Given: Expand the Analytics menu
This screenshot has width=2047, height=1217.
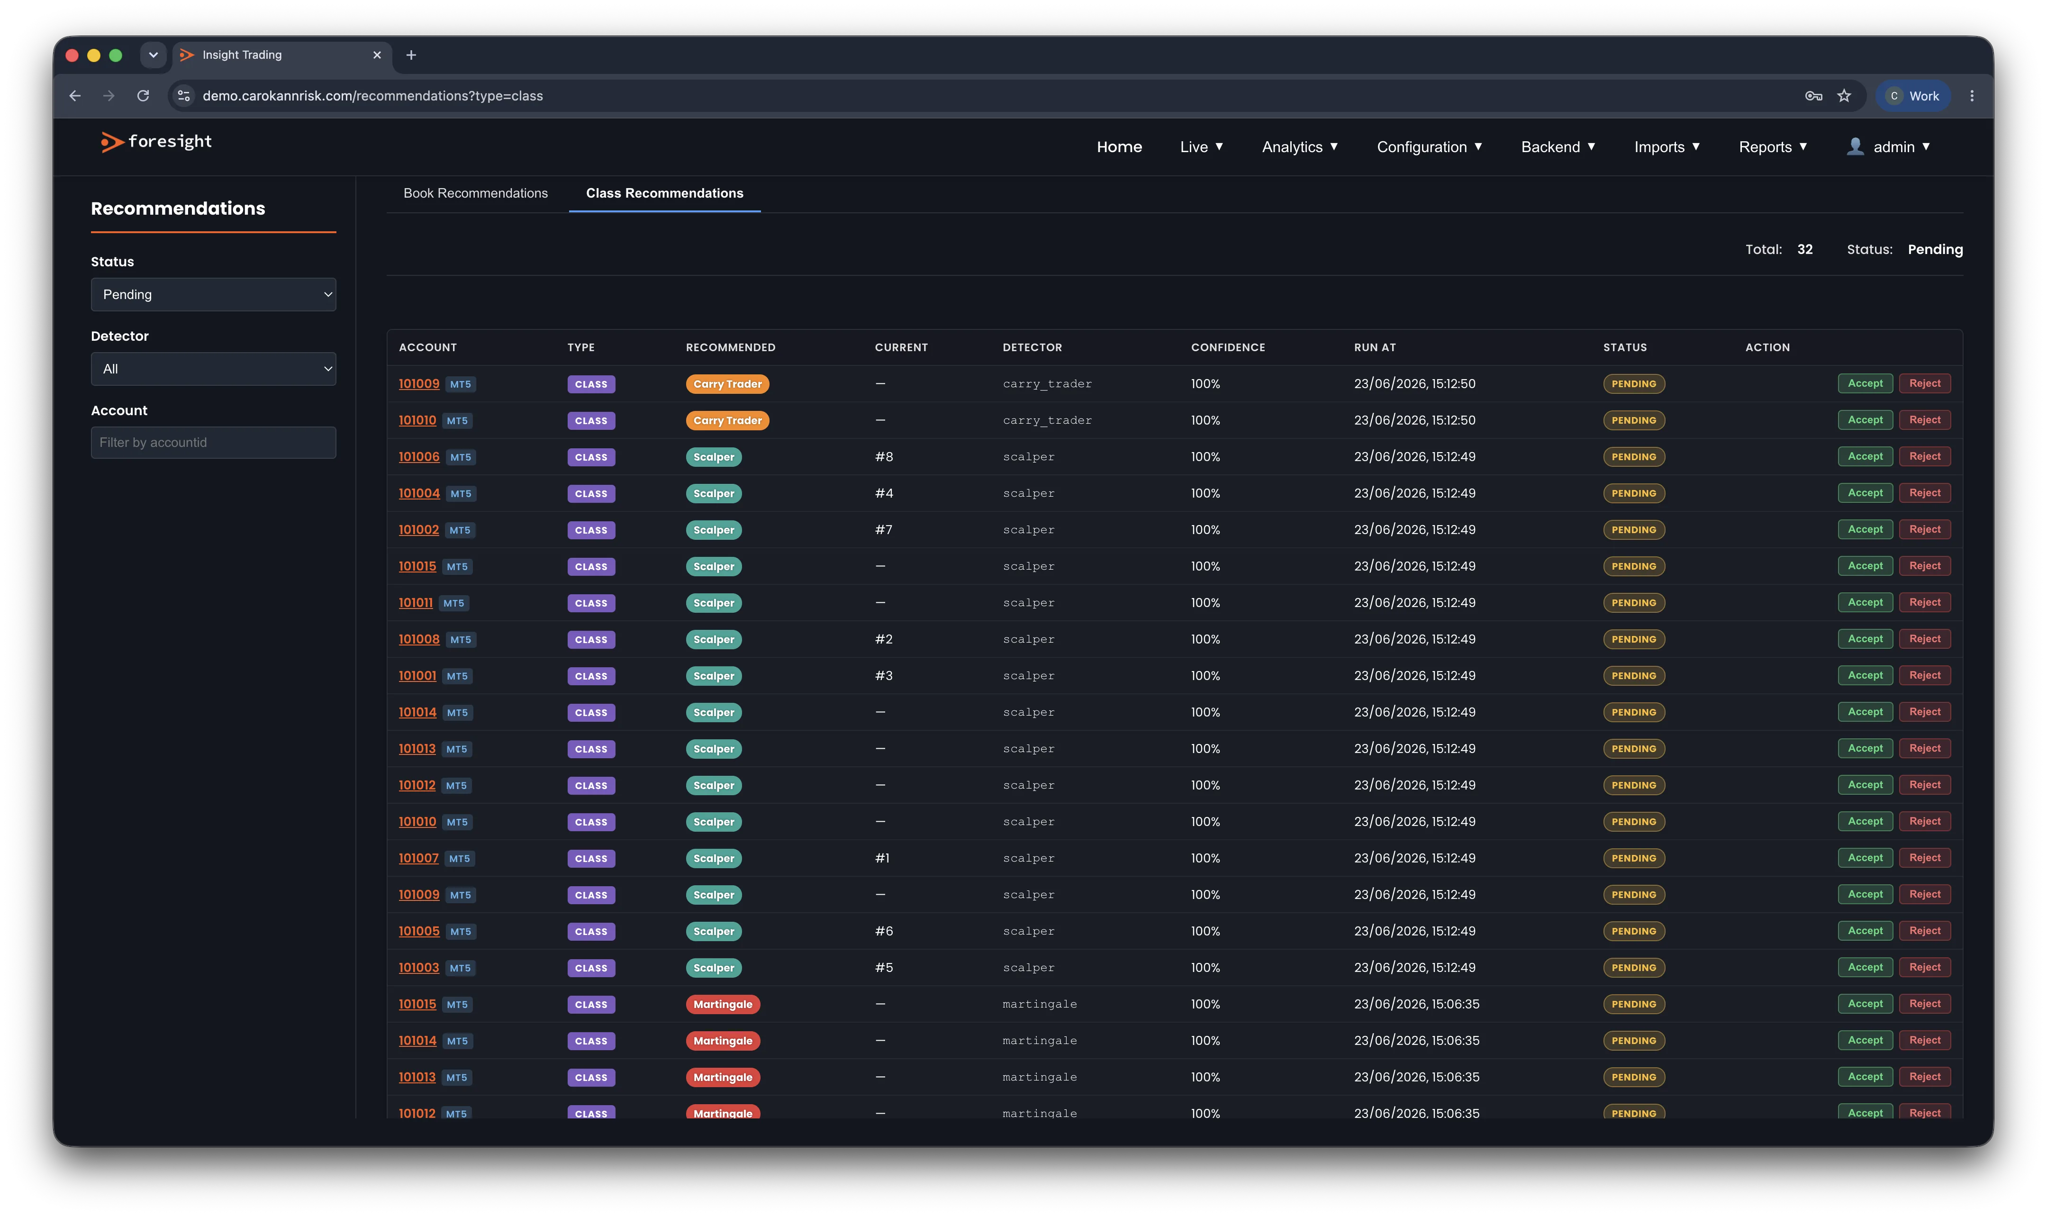Looking at the screenshot, I should [1300, 147].
